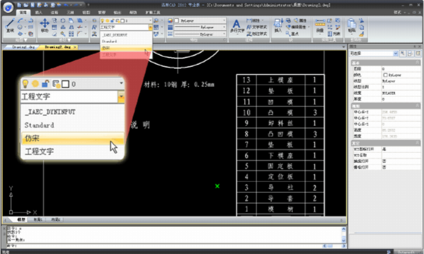The image size is (424, 254).
Task: Select the Line (直线) drawing tool
Action: tap(10, 25)
